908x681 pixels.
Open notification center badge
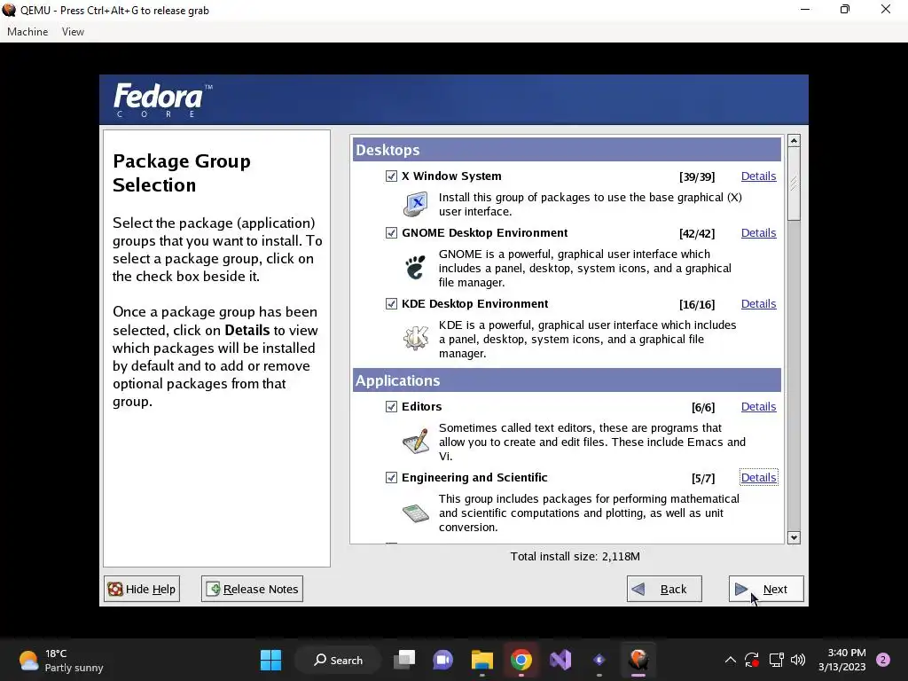(x=883, y=660)
